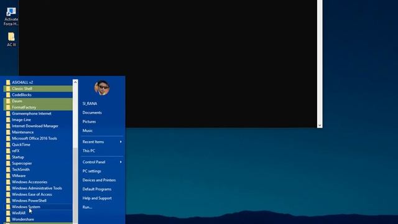The width and height of the screenshot is (398, 224).
Task: Click the Image-Line folder icon
Action: tap(8, 119)
